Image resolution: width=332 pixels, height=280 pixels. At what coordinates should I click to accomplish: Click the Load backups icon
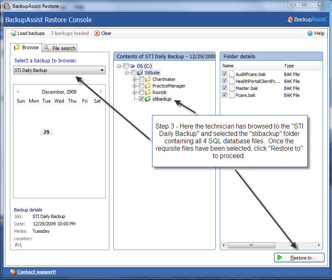[13, 33]
